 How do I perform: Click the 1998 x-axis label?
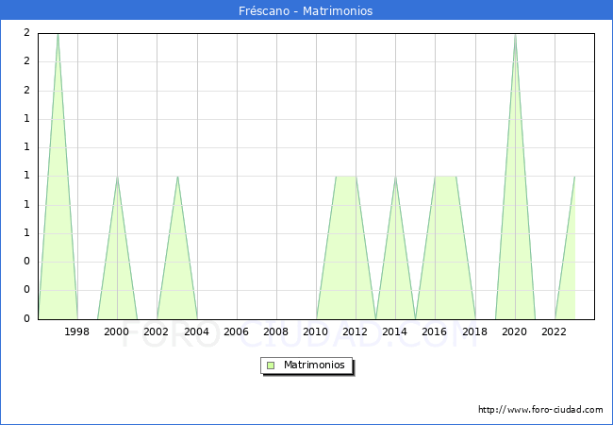click(77, 331)
